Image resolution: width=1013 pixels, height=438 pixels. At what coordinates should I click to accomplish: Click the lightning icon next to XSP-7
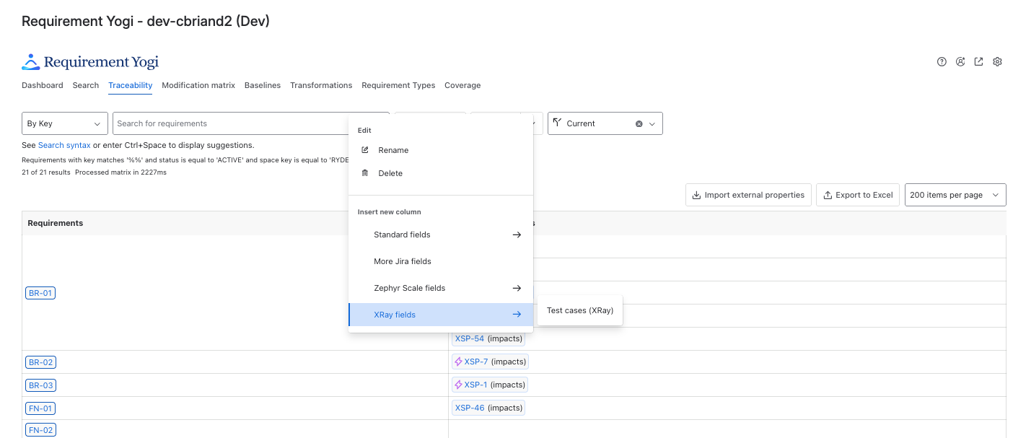[x=458, y=362]
